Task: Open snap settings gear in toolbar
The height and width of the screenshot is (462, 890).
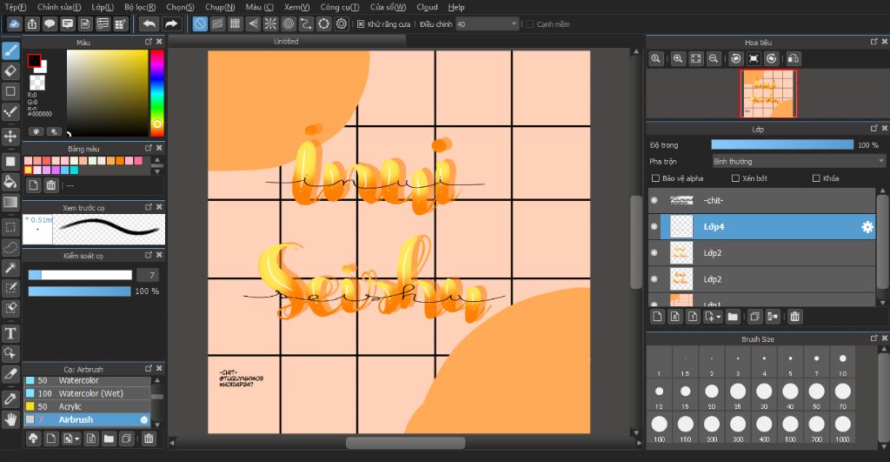Action: coord(342,23)
